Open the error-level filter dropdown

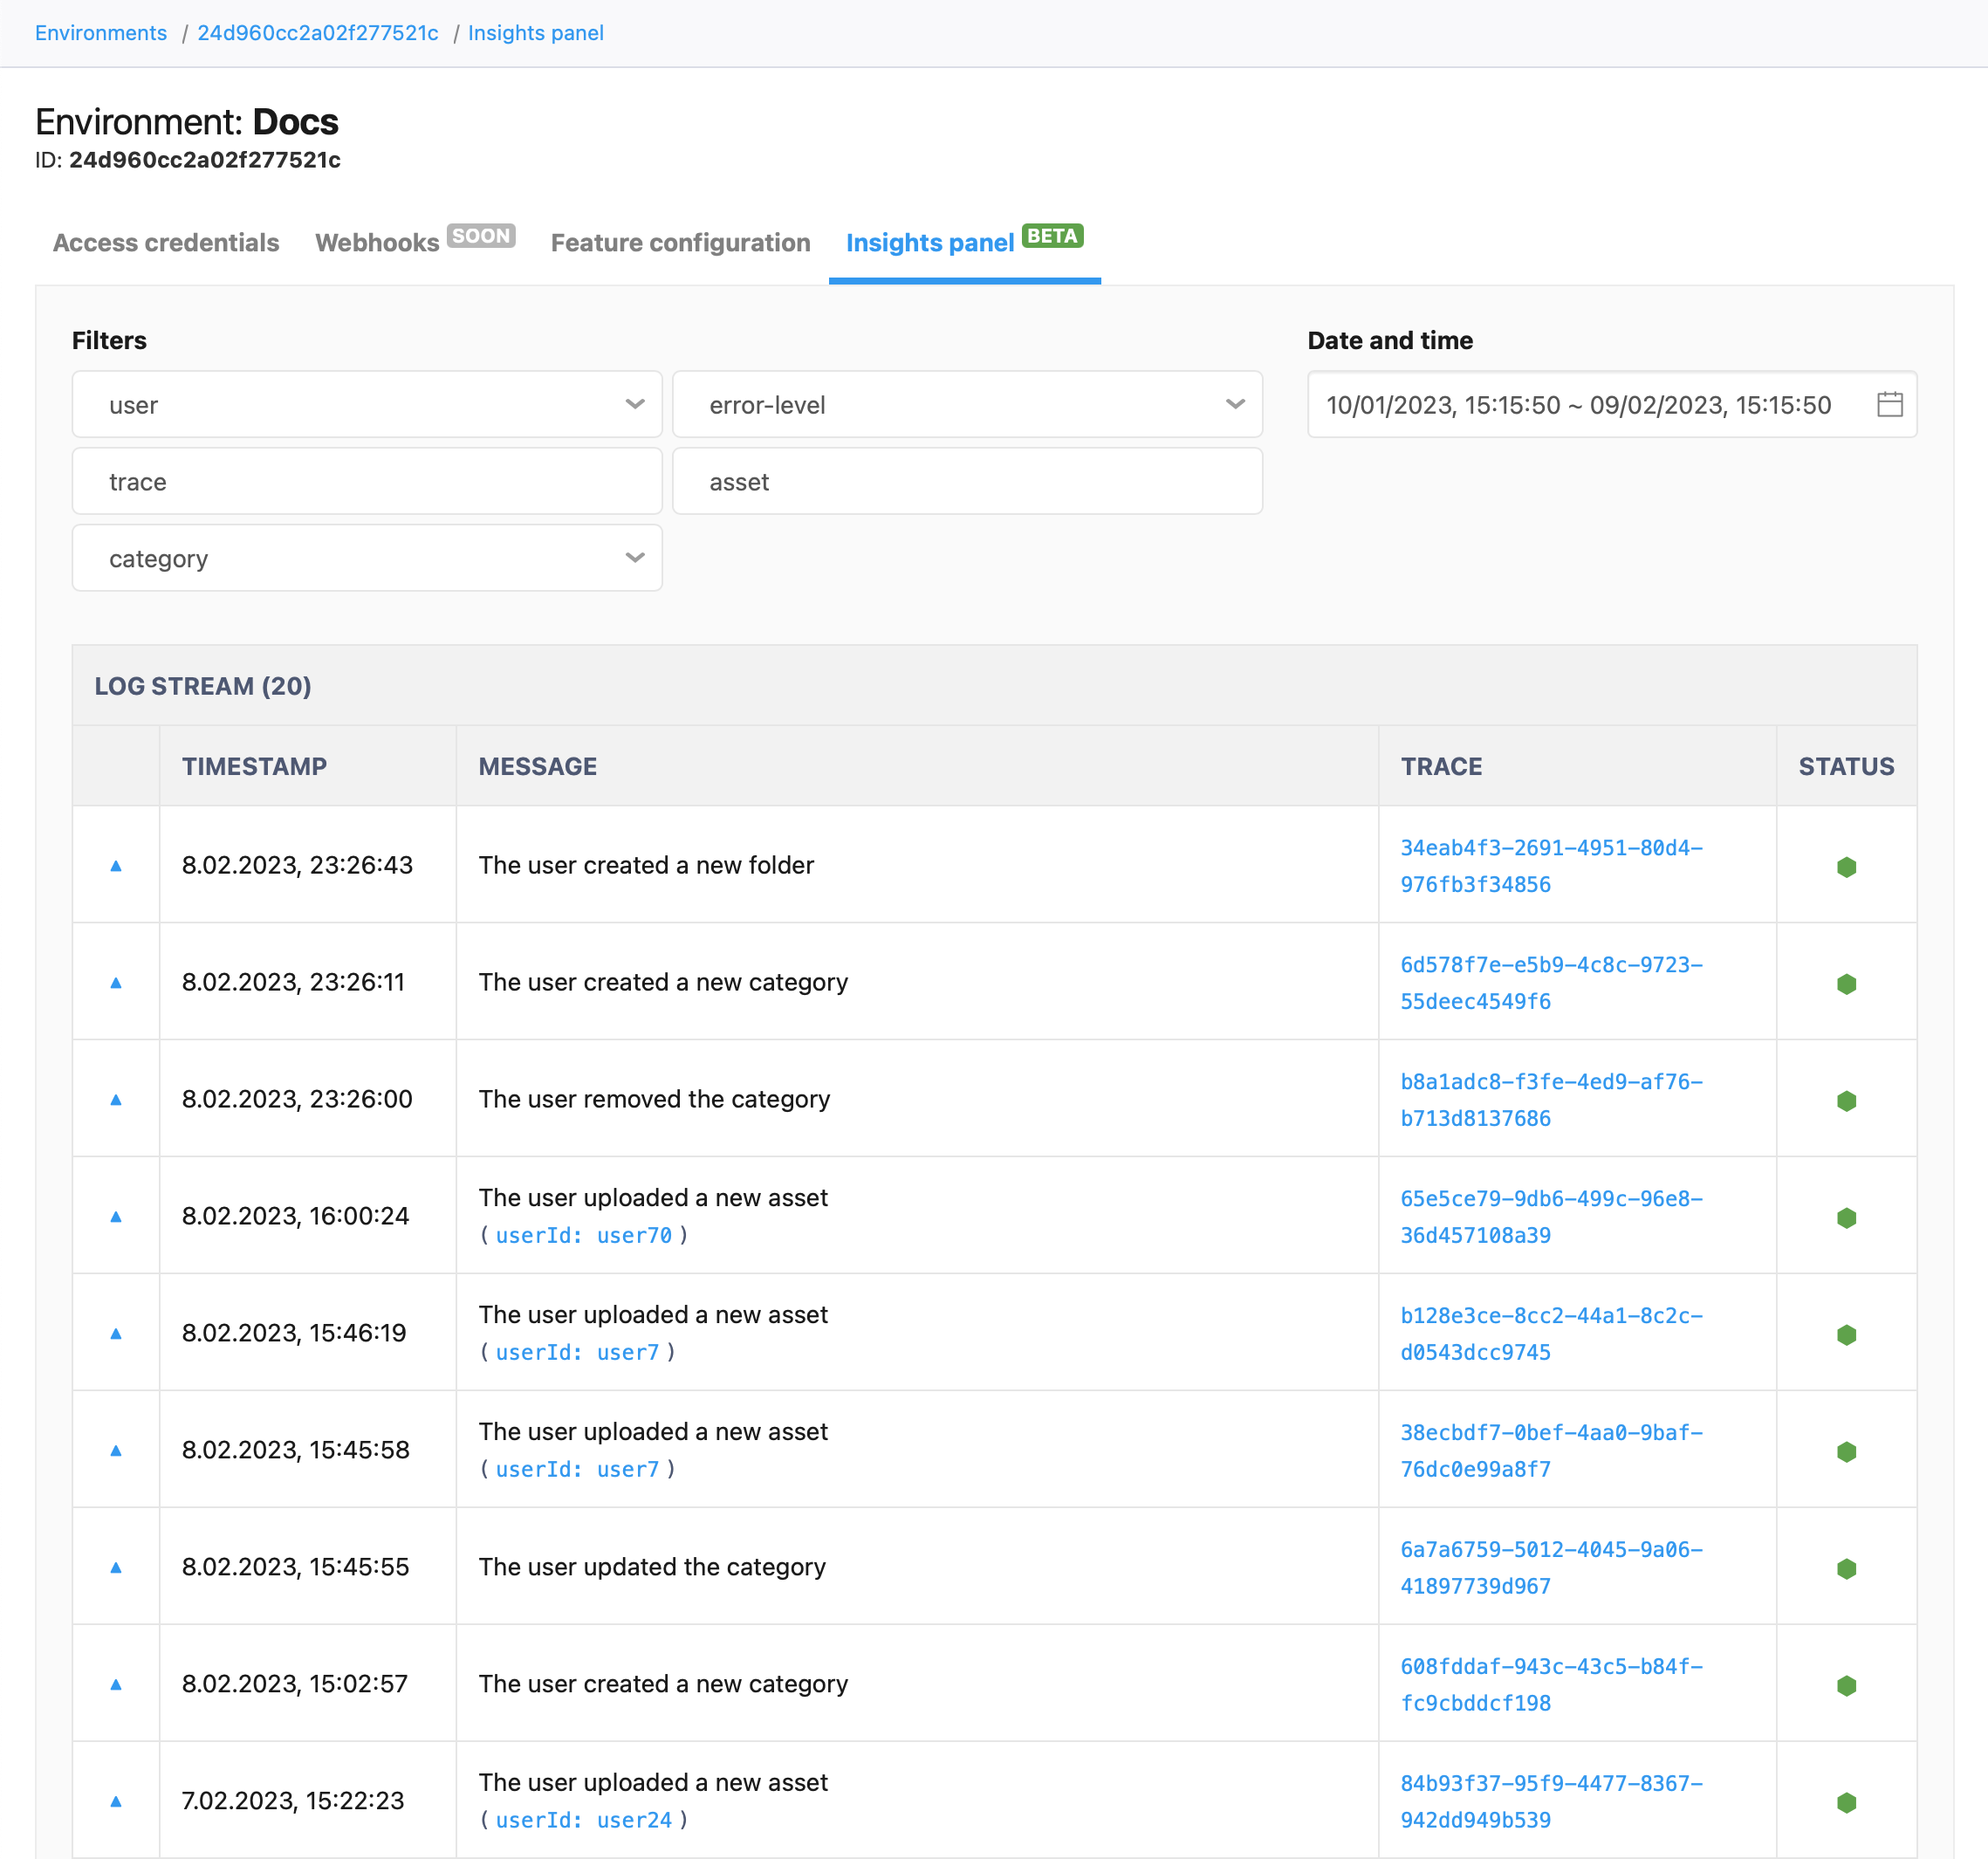967,404
